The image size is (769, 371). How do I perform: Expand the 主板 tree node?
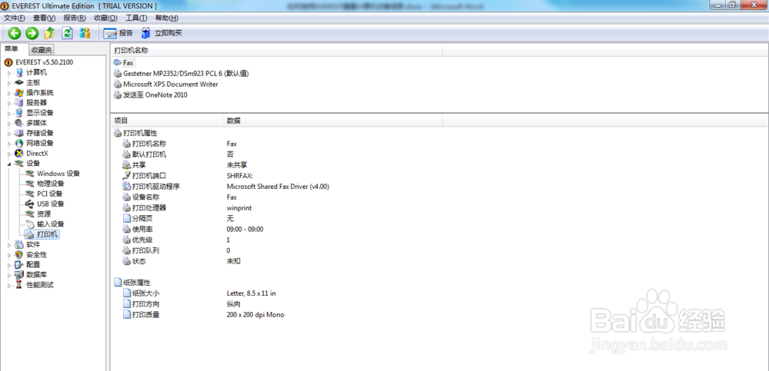tap(8, 83)
